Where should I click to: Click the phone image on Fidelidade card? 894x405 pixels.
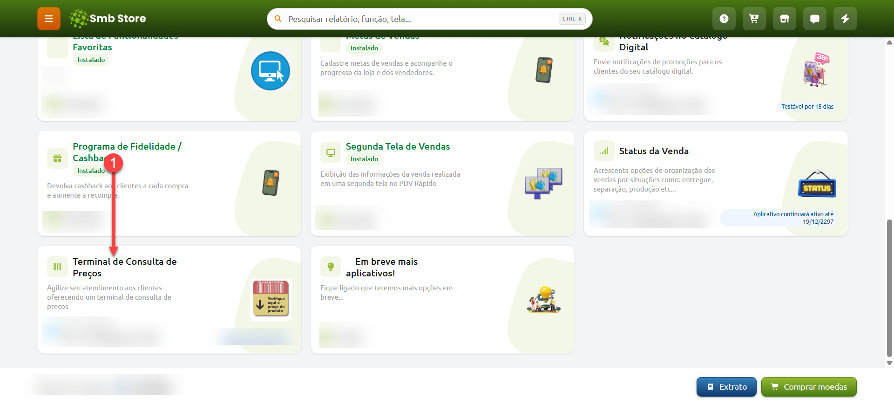tap(271, 183)
